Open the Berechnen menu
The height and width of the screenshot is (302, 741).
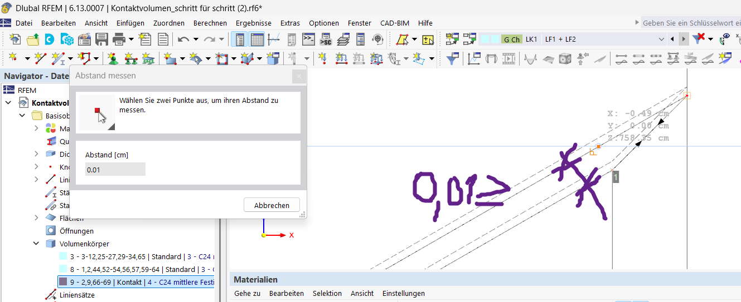pyautogui.click(x=210, y=23)
